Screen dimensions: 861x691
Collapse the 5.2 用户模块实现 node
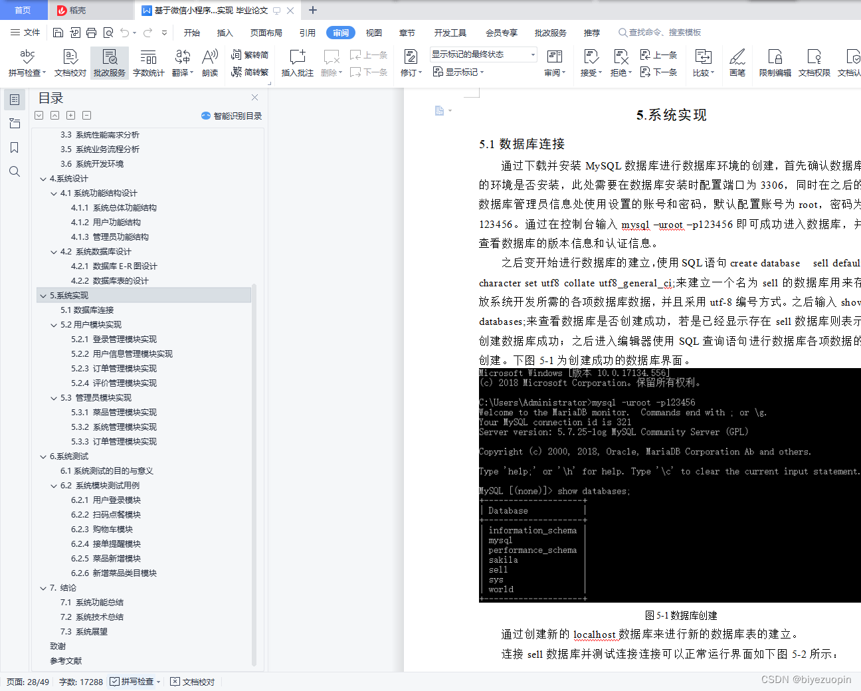click(x=54, y=325)
